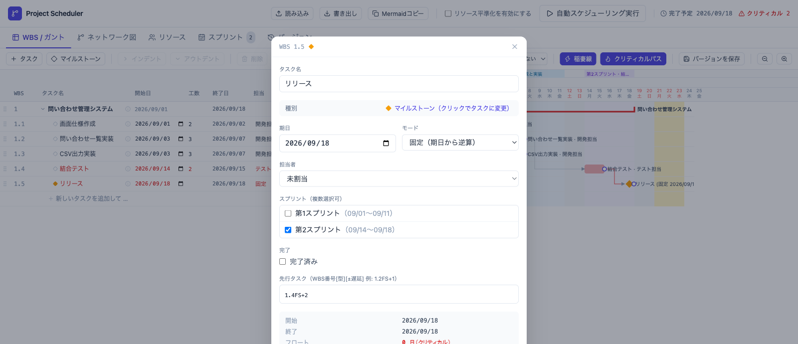This screenshot has width=798, height=344.
Task: Add a マイルストーン from toolbar
Action: (76, 59)
